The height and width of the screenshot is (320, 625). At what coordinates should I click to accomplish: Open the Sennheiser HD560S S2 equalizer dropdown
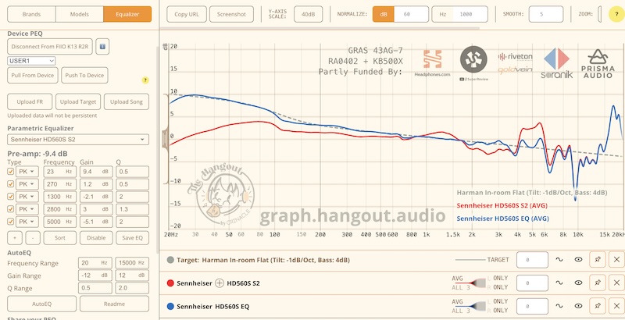click(78, 140)
